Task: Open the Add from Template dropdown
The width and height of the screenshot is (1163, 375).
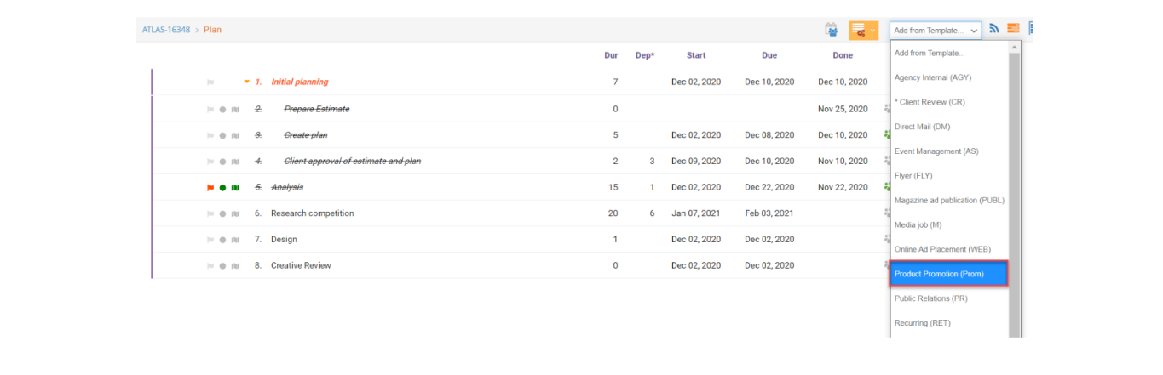Action: pos(936,30)
